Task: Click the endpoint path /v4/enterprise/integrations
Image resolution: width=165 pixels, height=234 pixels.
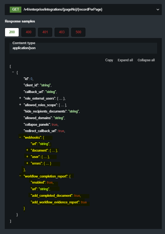Action: (x=63, y=10)
